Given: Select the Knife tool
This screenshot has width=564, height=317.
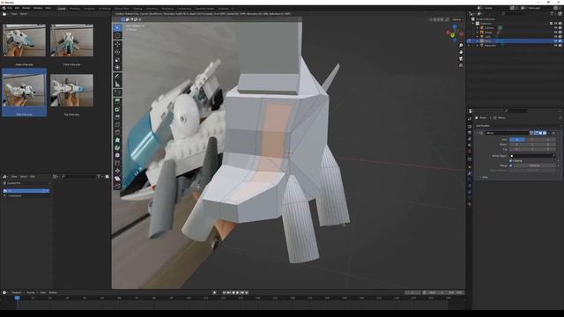Looking at the screenshot, I should (x=117, y=132).
